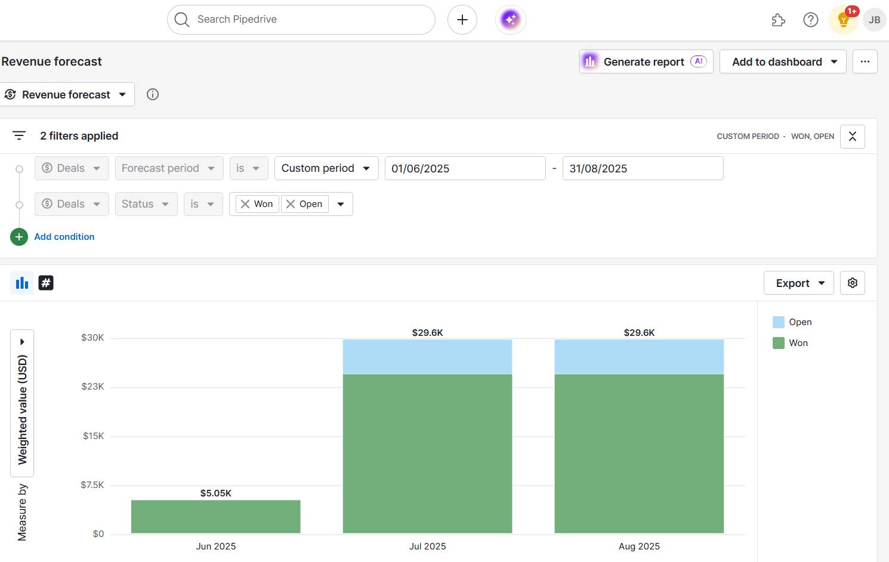This screenshot has height=562, width=889.
Task: Click the end date input field
Action: point(643,168)
